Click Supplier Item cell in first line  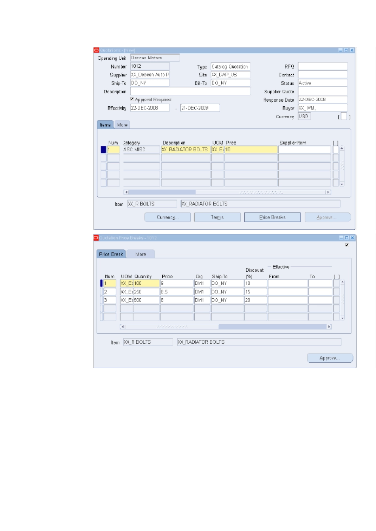point(304,150)
